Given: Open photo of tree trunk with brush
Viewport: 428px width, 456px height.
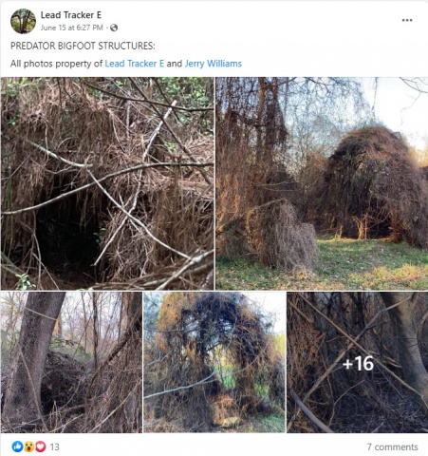Looking at the screenshot, I should (71, 362).
